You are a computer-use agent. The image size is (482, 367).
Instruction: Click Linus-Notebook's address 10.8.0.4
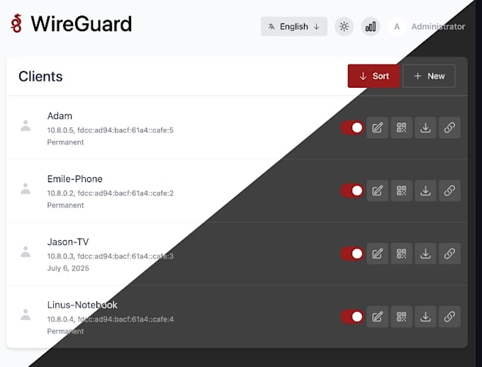tap(60, 320)
